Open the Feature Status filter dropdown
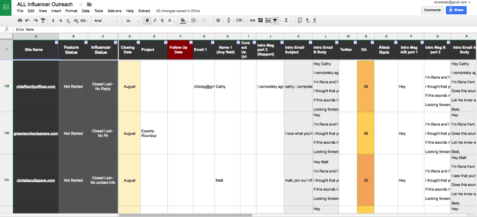This screenshot has height=217, width=477. point(86,42)
